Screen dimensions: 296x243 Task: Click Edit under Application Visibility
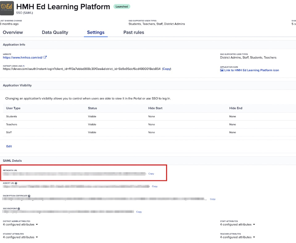9,146
